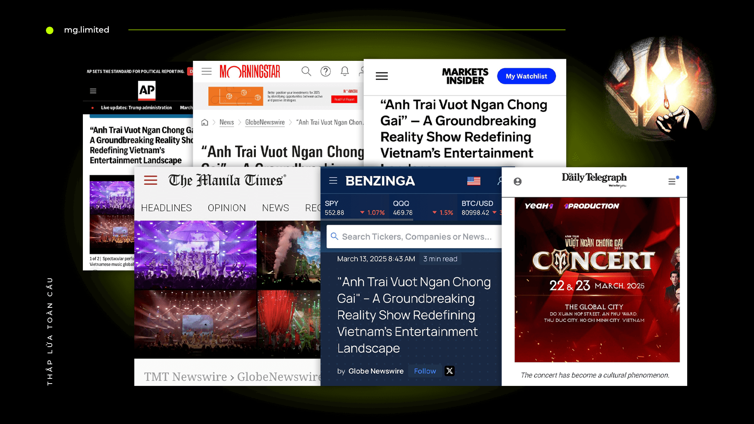Click QQQ ticker on Benzinga
The image size is (754, 424).
point(423,208)
